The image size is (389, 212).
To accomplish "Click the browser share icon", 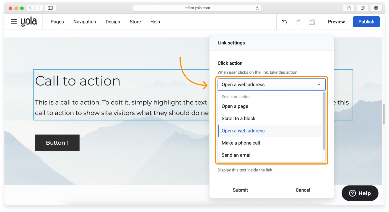I will (x=349, y=8).
